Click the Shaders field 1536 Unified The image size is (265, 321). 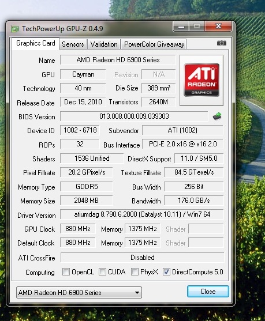92,158
